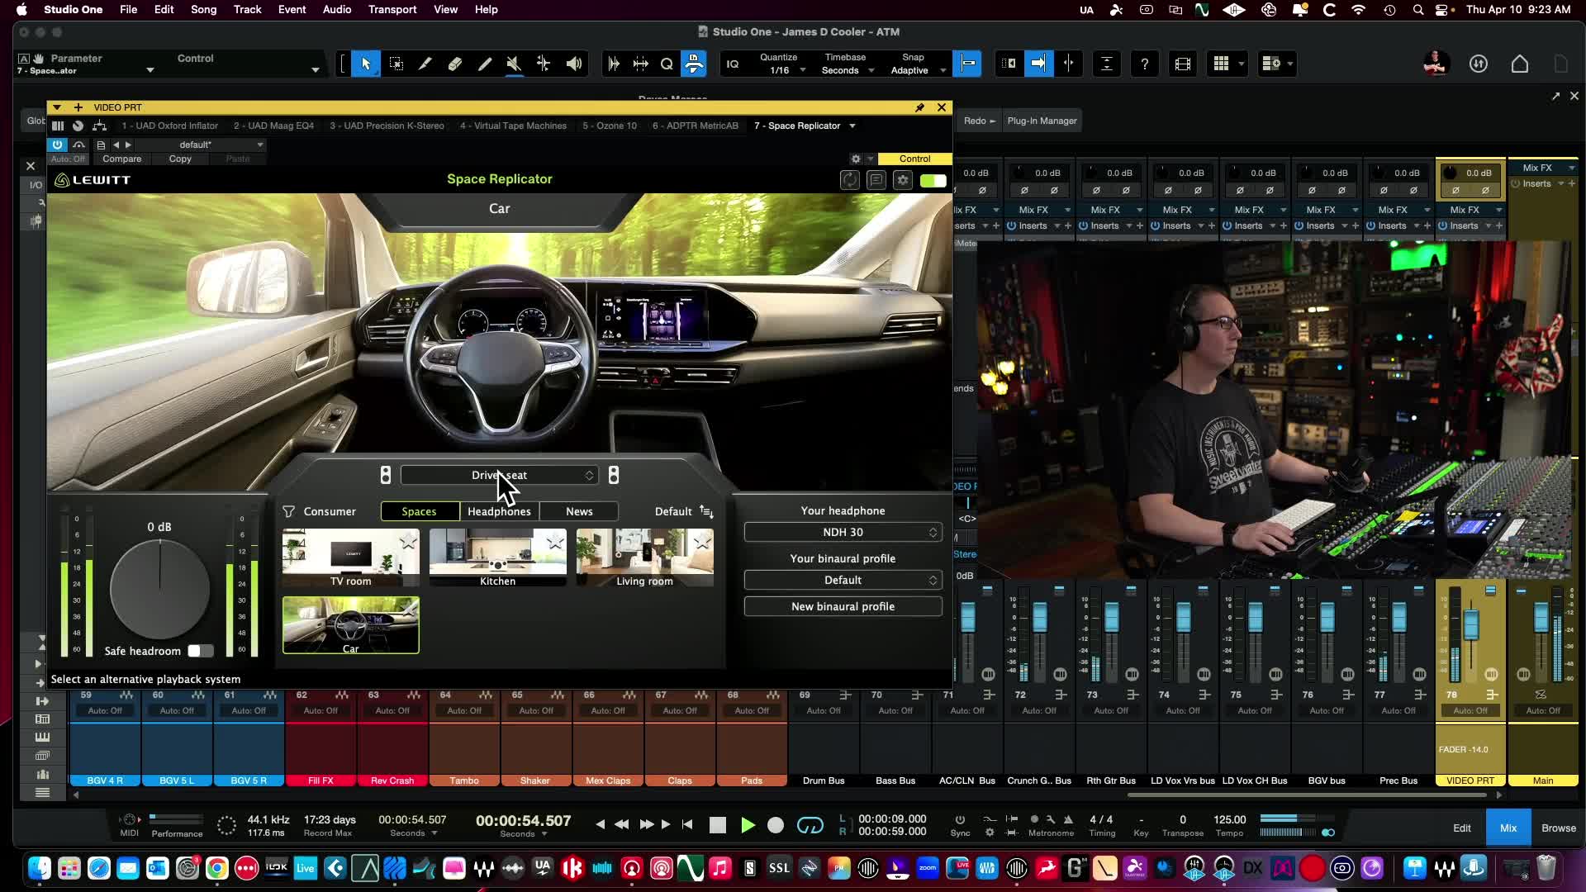Toggle the Snap enable button
The image size is (1586, 892).
click(967, 64)
